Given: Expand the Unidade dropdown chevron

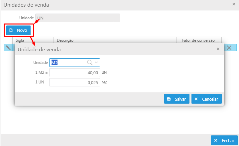Looking at the screenshot, I should tap(96, 62).
